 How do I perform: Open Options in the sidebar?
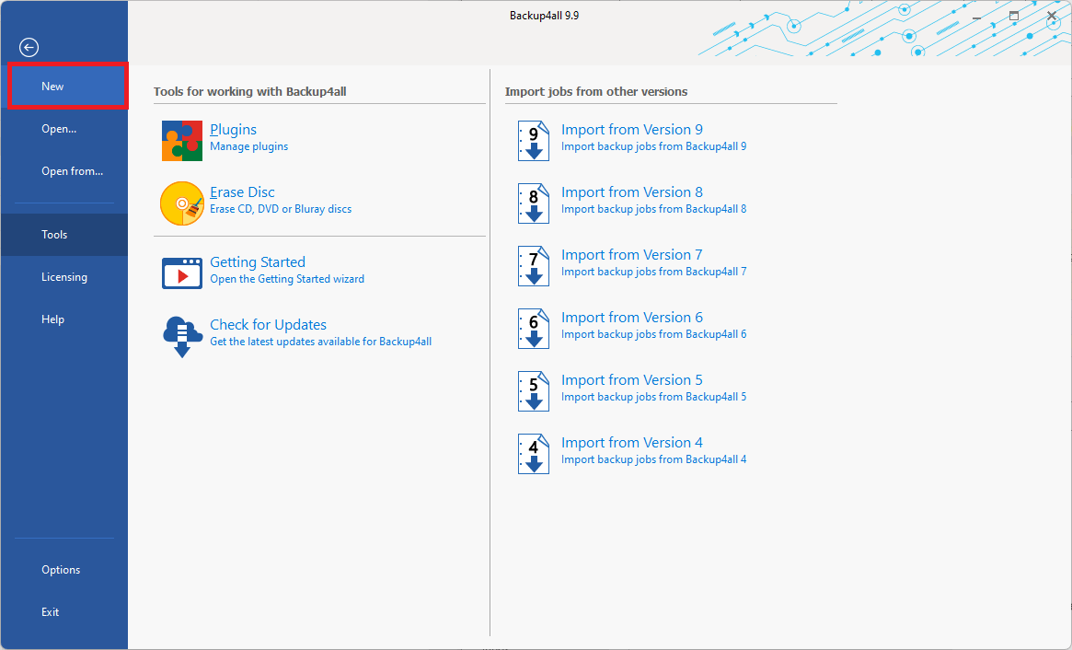click(61, 570)
